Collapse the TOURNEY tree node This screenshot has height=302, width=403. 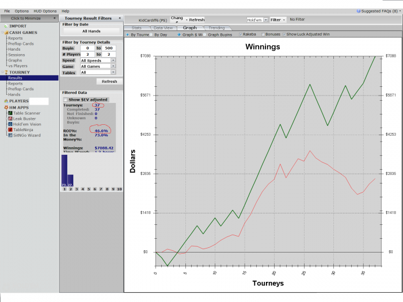(2, 72)
